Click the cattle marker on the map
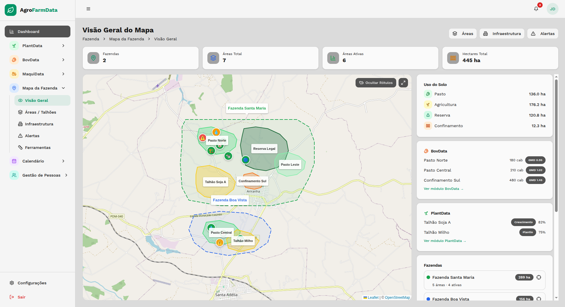Viewport: 565px width, 307px height. (x=228, y=156)
